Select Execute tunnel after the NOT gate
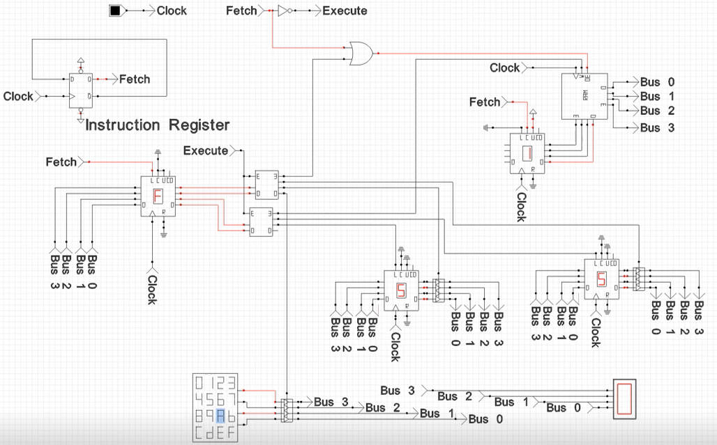This screenshot has height=445, width=717. click(x=341, y=10)
